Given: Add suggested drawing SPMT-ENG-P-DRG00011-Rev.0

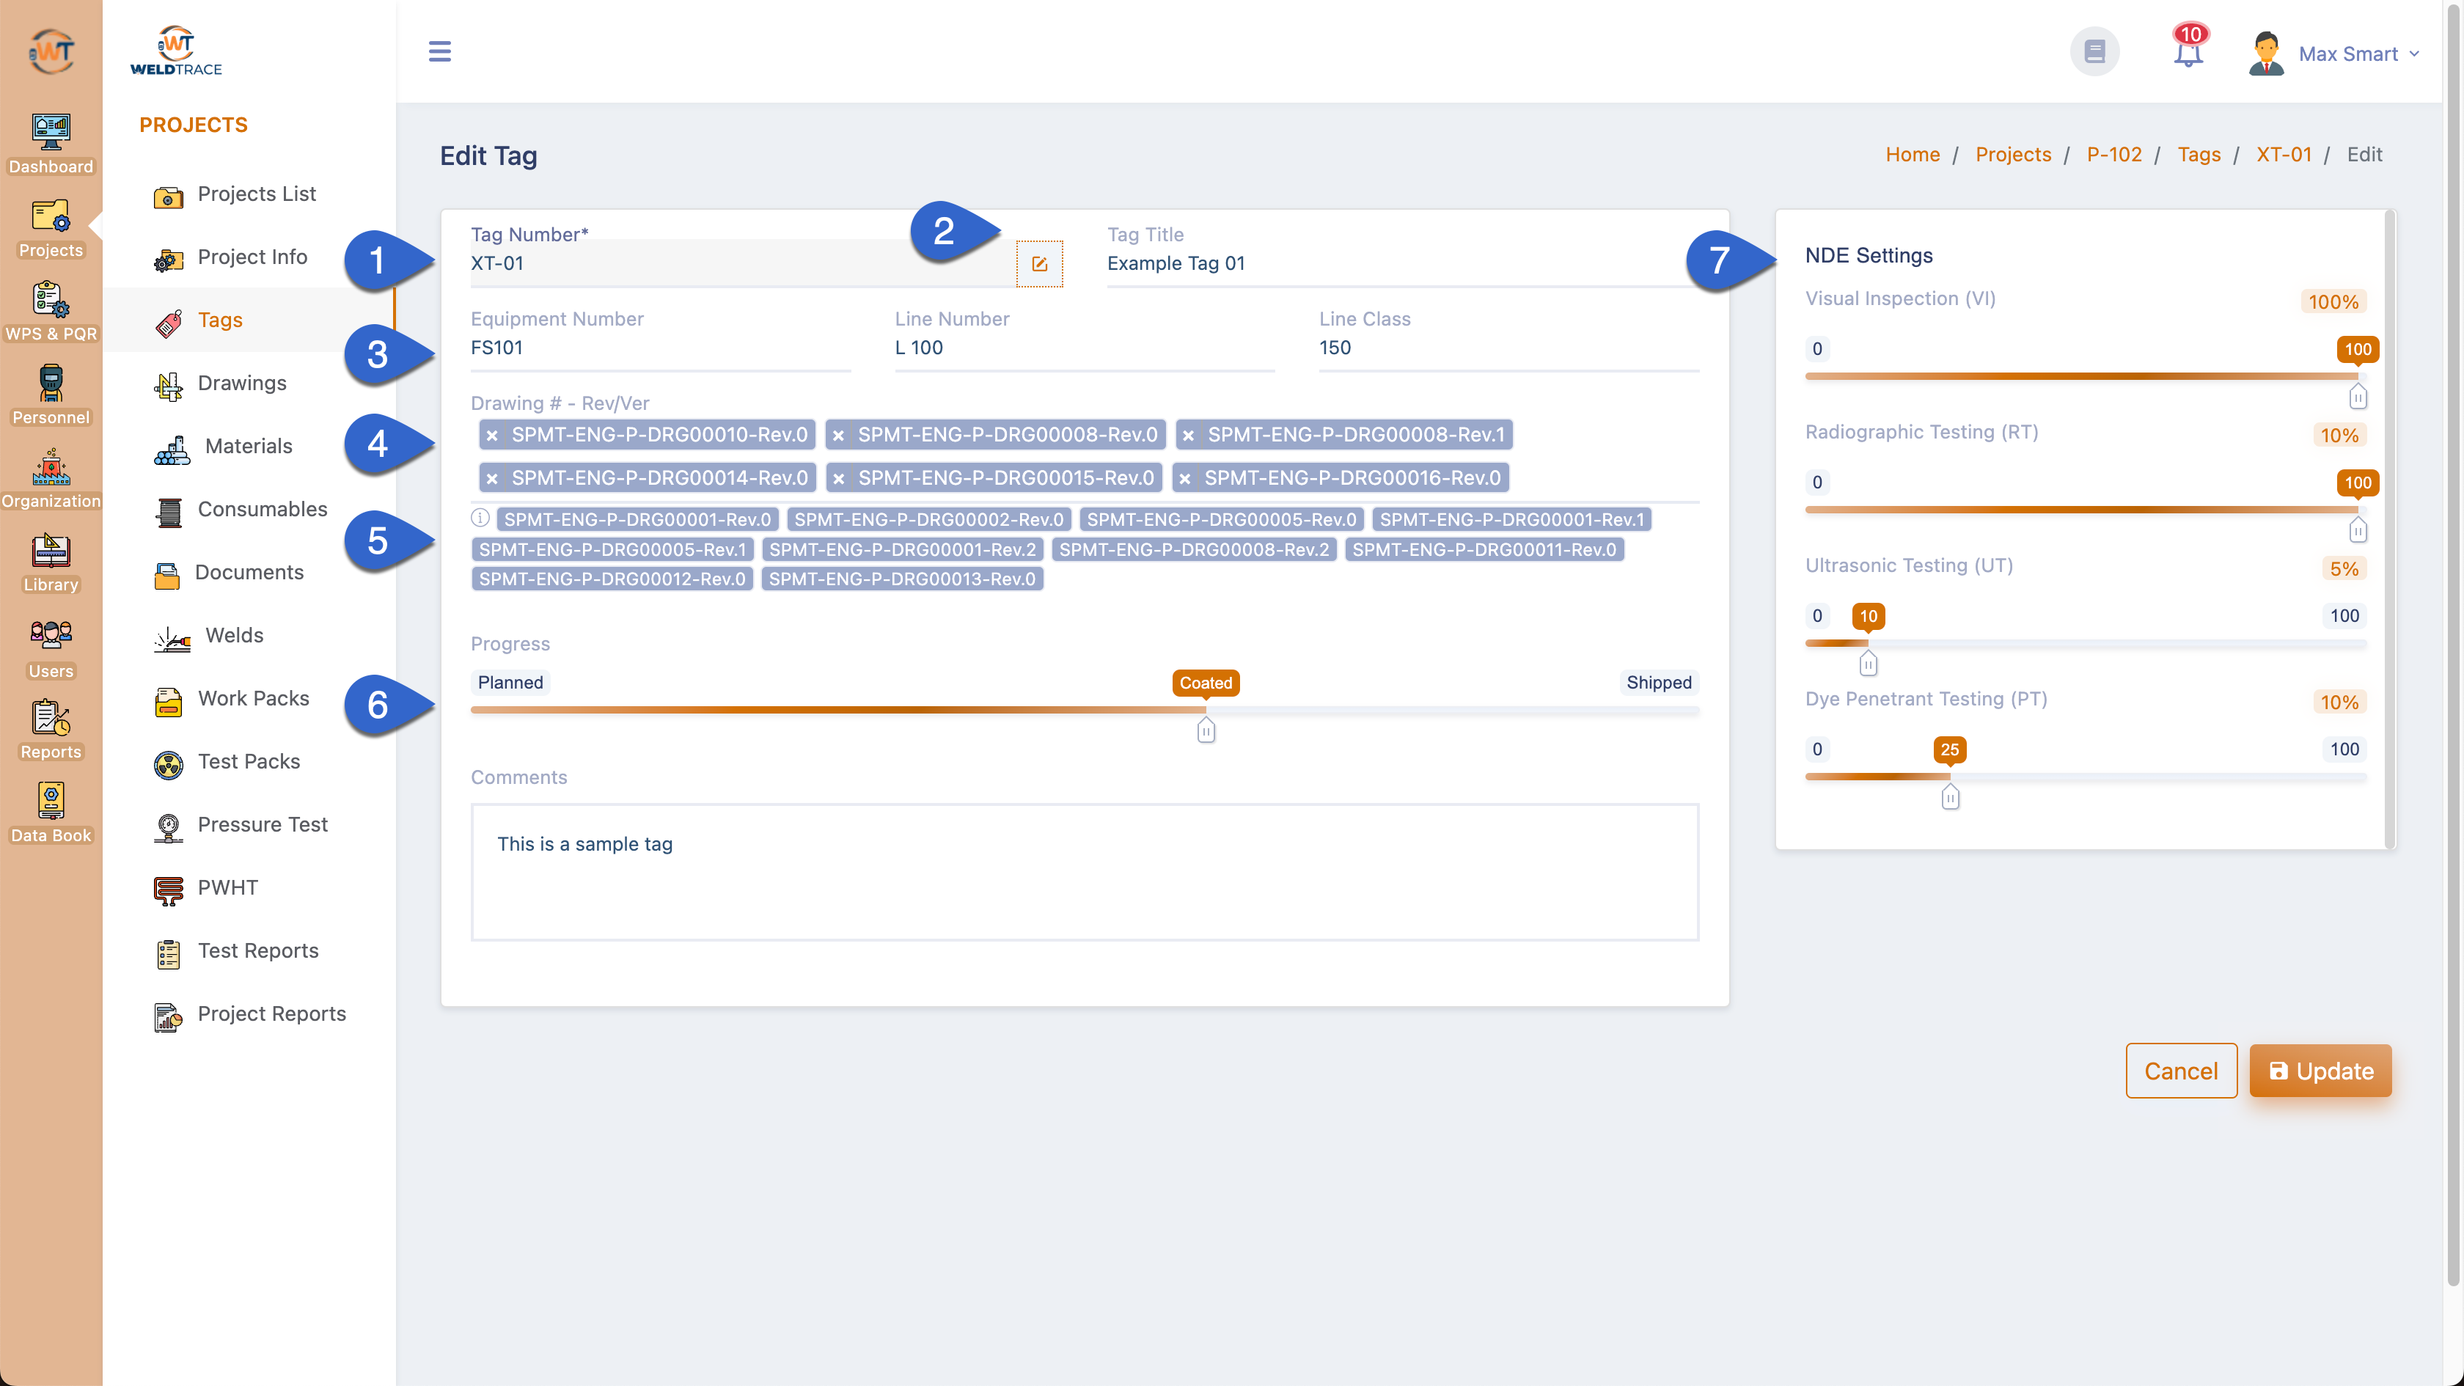Looking at the screenshot, I should point(1484,549).
